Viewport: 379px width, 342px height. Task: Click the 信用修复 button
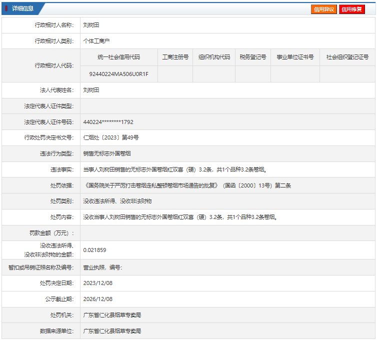click(x=351, y=9)
